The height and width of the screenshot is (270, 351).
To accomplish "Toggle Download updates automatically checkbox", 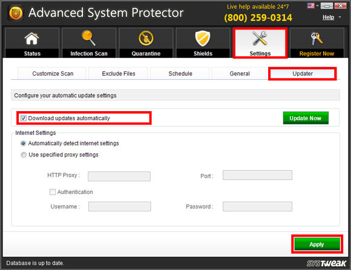I will pyautogui.click(x=24, y=118).
